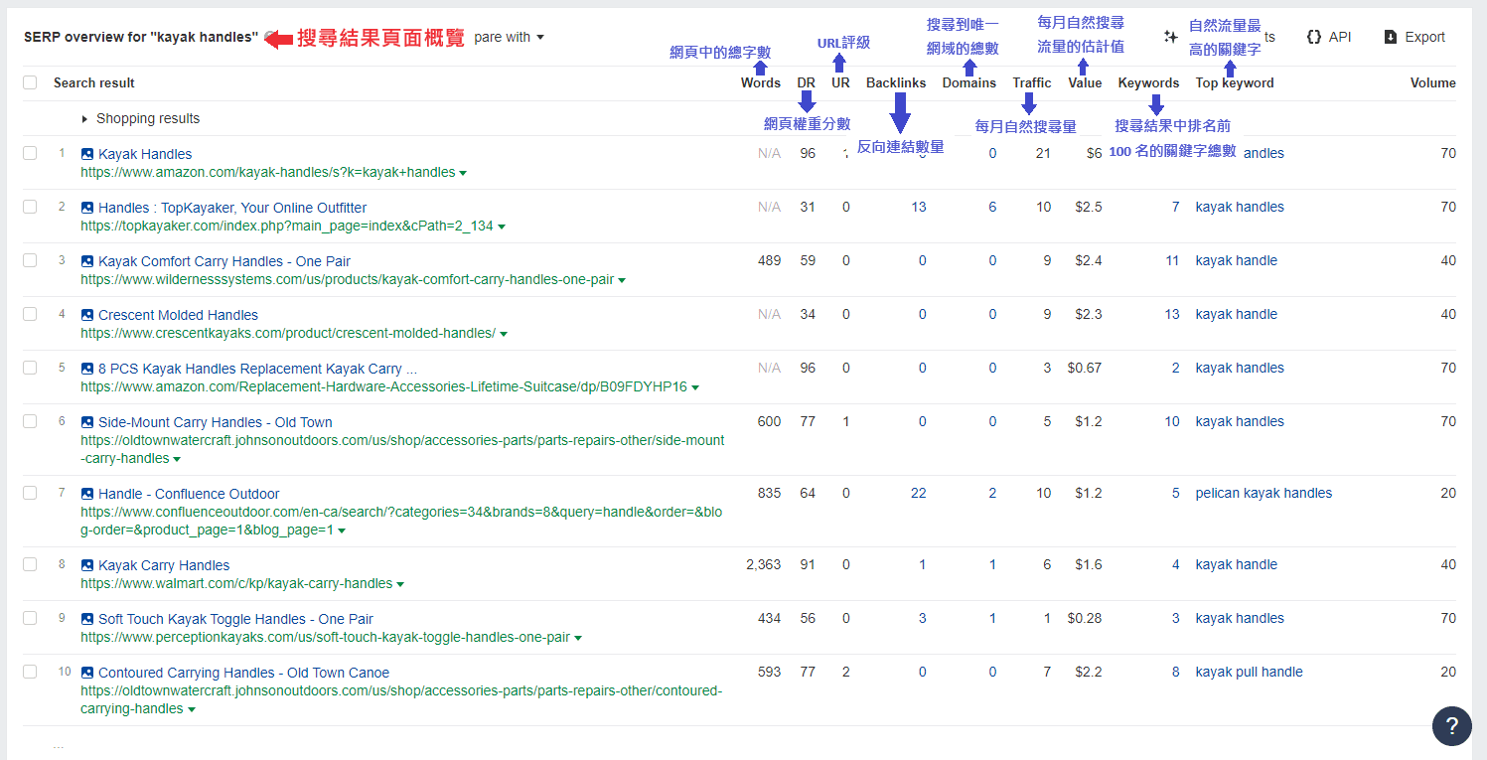1487x760 pixels.
Task: Click the Keywords column header
Action: pos(1148,82)
